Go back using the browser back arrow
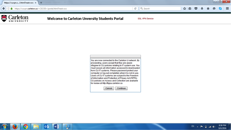Image resolution: width=231 pixels, height=130 pixels. 4,9
